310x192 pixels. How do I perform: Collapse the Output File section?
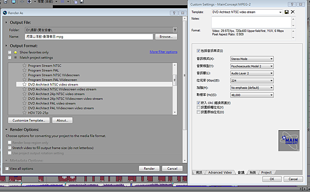[6, 23]
